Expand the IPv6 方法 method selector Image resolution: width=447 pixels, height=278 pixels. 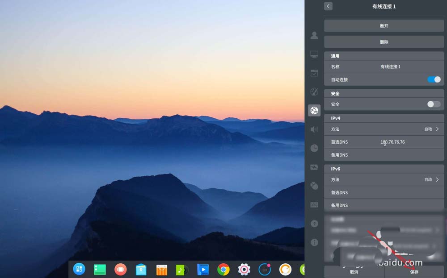click(x=431, y=179)
